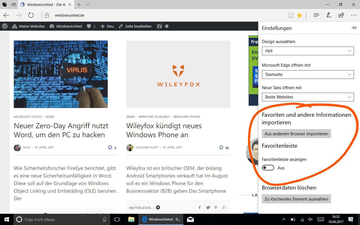Open the Mail app on the taskbar
Screen dimensions: 360x225
click(x=190, y=219)
